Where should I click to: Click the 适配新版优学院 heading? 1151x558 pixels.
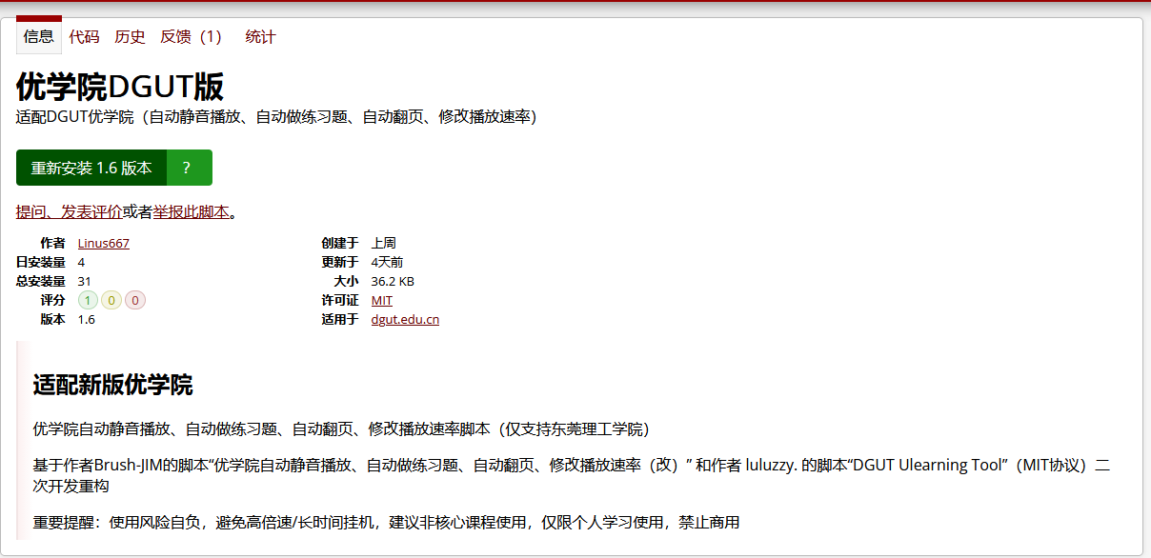click(112, 386)
